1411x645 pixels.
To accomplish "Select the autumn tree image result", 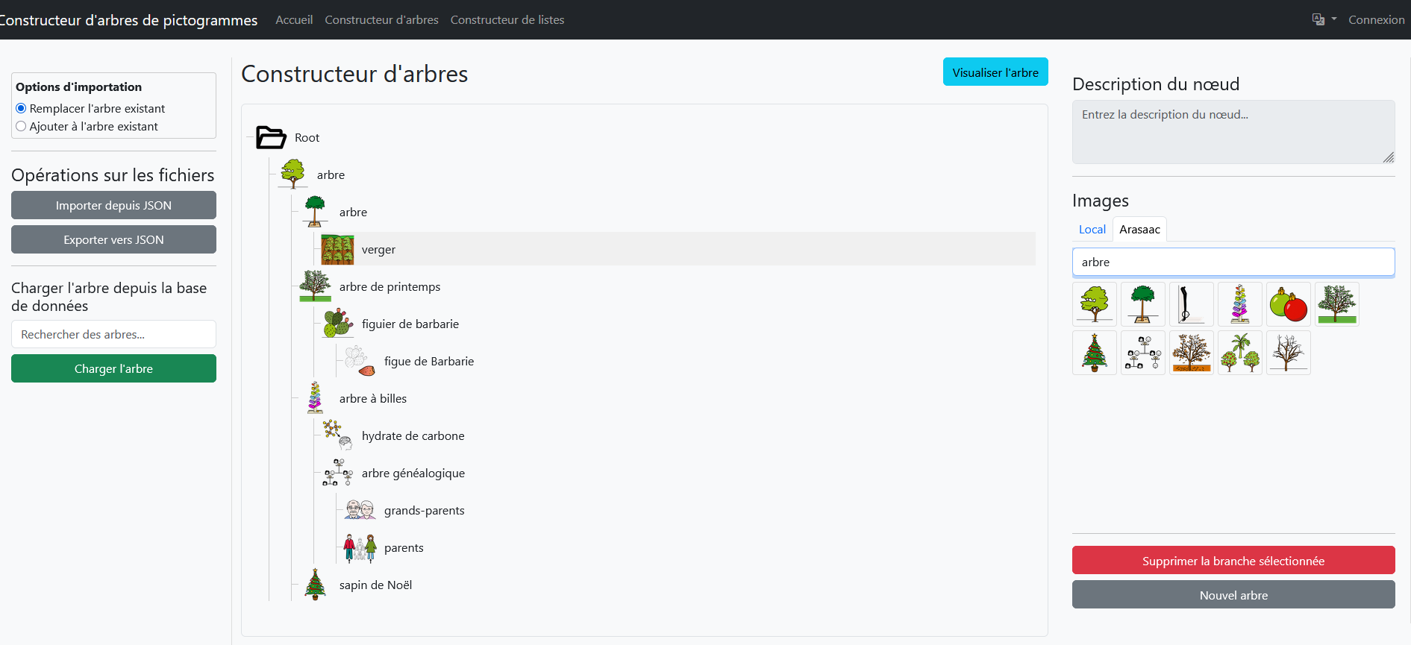I will point(1191,353).
